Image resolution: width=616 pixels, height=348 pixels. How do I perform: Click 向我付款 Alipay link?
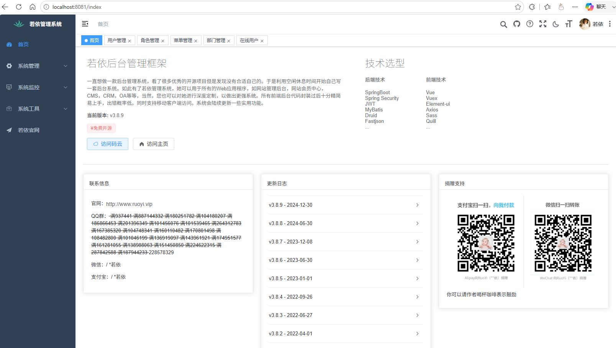tap(504, 205)
